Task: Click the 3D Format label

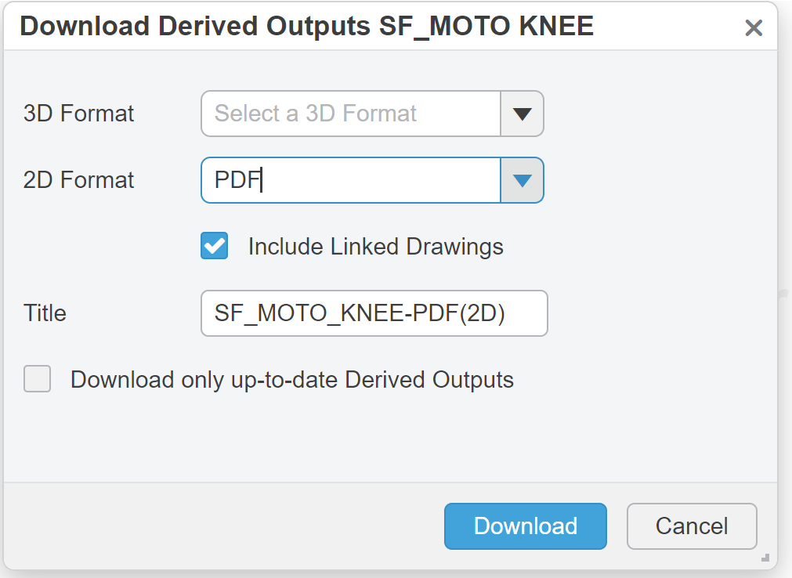Action: 79,113
